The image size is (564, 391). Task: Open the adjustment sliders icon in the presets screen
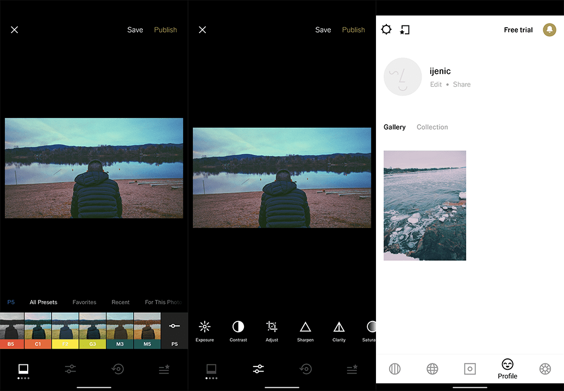(x=71, y=369)
